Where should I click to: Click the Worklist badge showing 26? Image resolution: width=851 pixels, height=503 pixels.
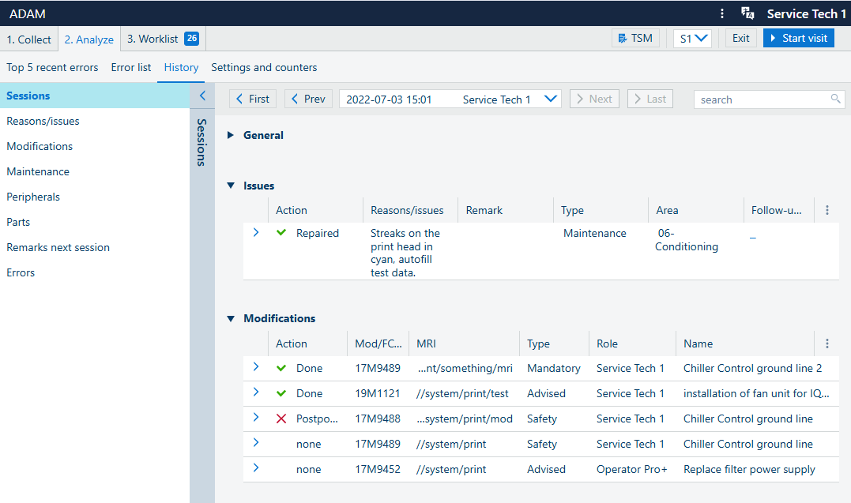191,39
